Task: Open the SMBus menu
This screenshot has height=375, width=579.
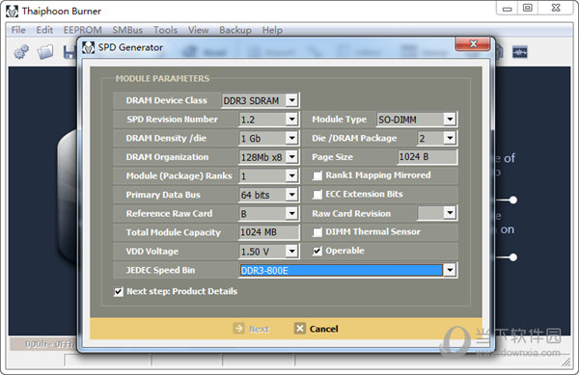Action: pos(127,30)
